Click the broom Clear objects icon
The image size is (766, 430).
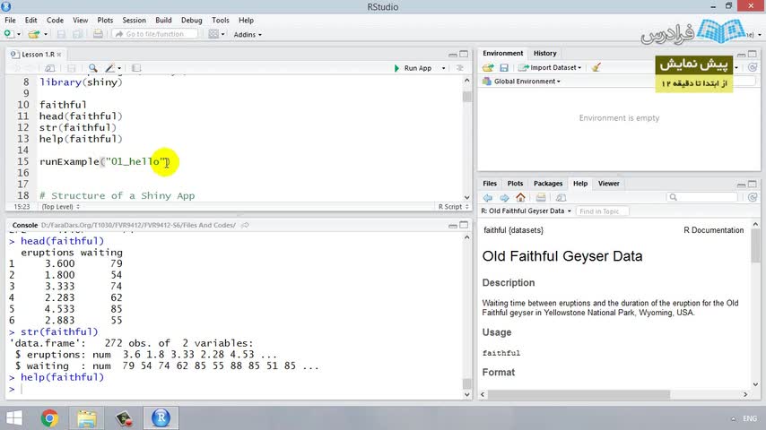[x=596, y=67]
